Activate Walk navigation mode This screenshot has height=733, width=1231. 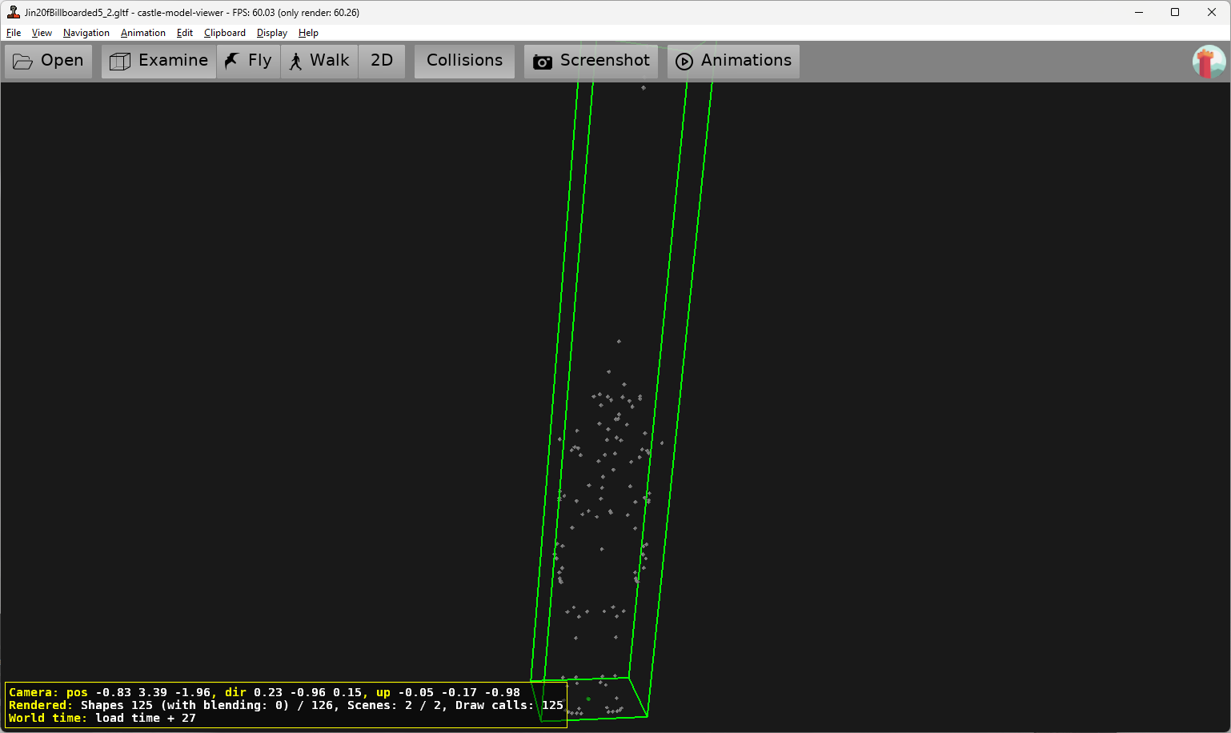pos(319,61)
